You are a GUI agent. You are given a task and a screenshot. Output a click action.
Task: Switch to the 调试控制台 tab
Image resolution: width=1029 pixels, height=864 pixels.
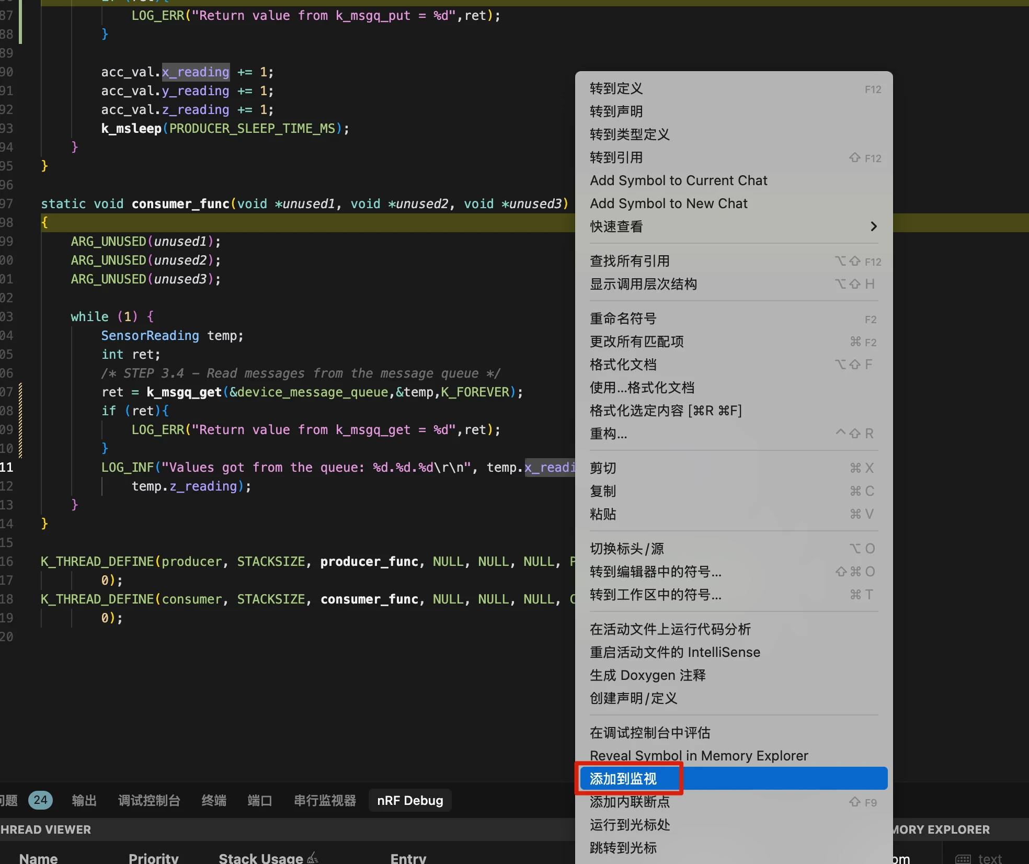pos(149,800)
